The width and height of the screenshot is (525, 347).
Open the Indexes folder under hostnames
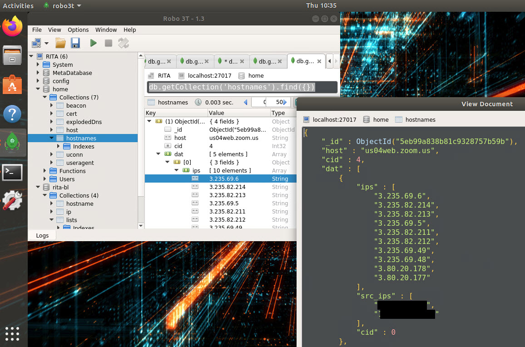tap(84, 146)
